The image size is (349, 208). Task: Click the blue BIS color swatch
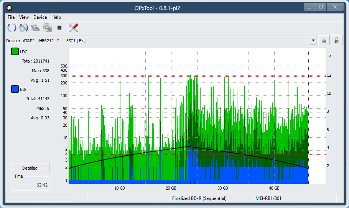point(15,89)
